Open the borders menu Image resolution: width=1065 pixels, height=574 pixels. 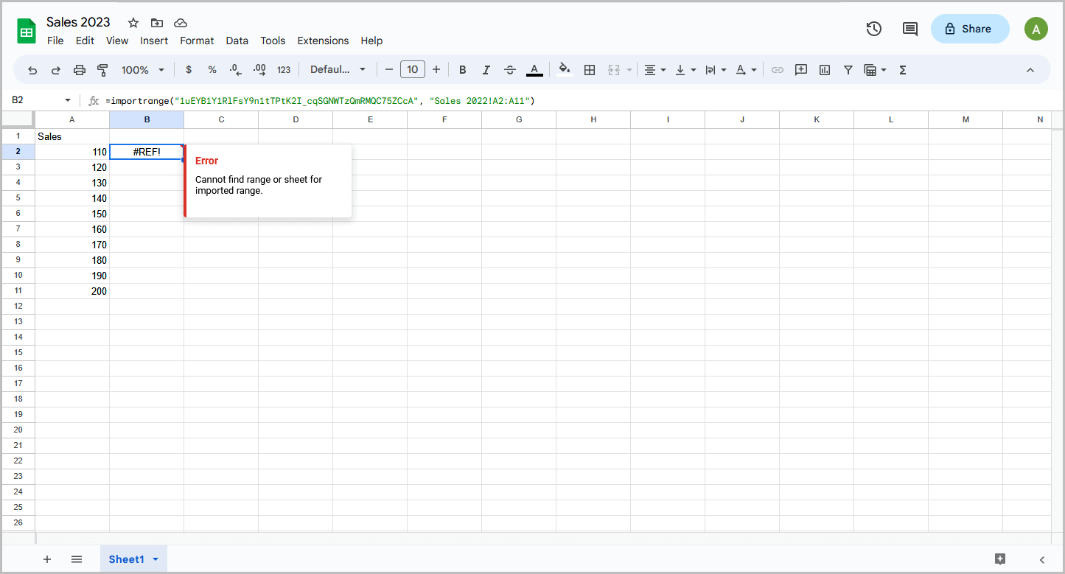pos(590,69)
